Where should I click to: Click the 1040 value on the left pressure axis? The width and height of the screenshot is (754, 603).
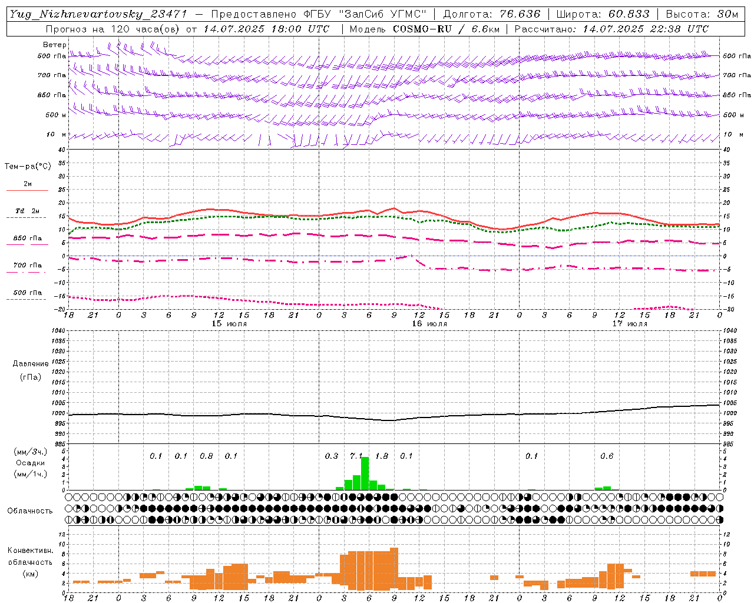coord(57,331)
